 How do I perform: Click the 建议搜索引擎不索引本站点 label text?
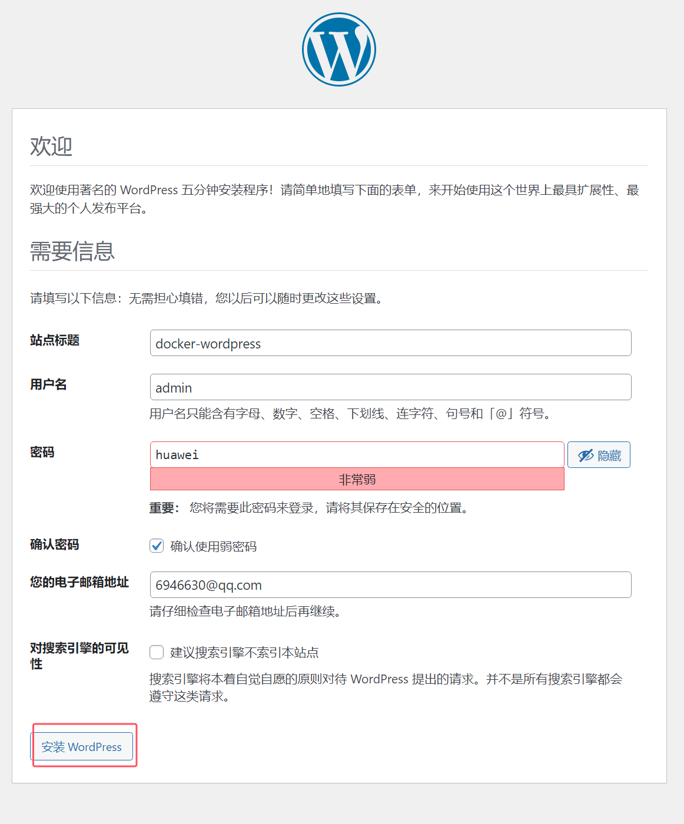[244, 652]
